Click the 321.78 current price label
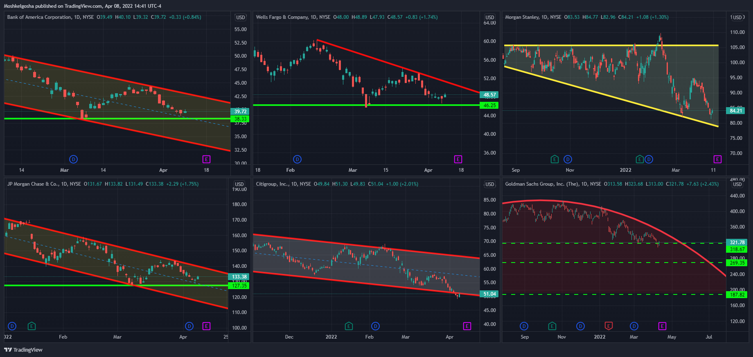Screen dimensions: 753x357 pyautogui.click(x=737, y=242)
